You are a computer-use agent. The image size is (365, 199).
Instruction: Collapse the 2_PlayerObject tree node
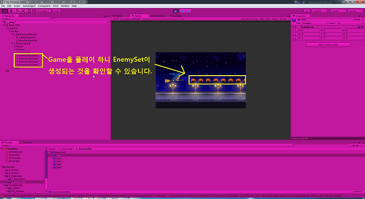[12, 43]
